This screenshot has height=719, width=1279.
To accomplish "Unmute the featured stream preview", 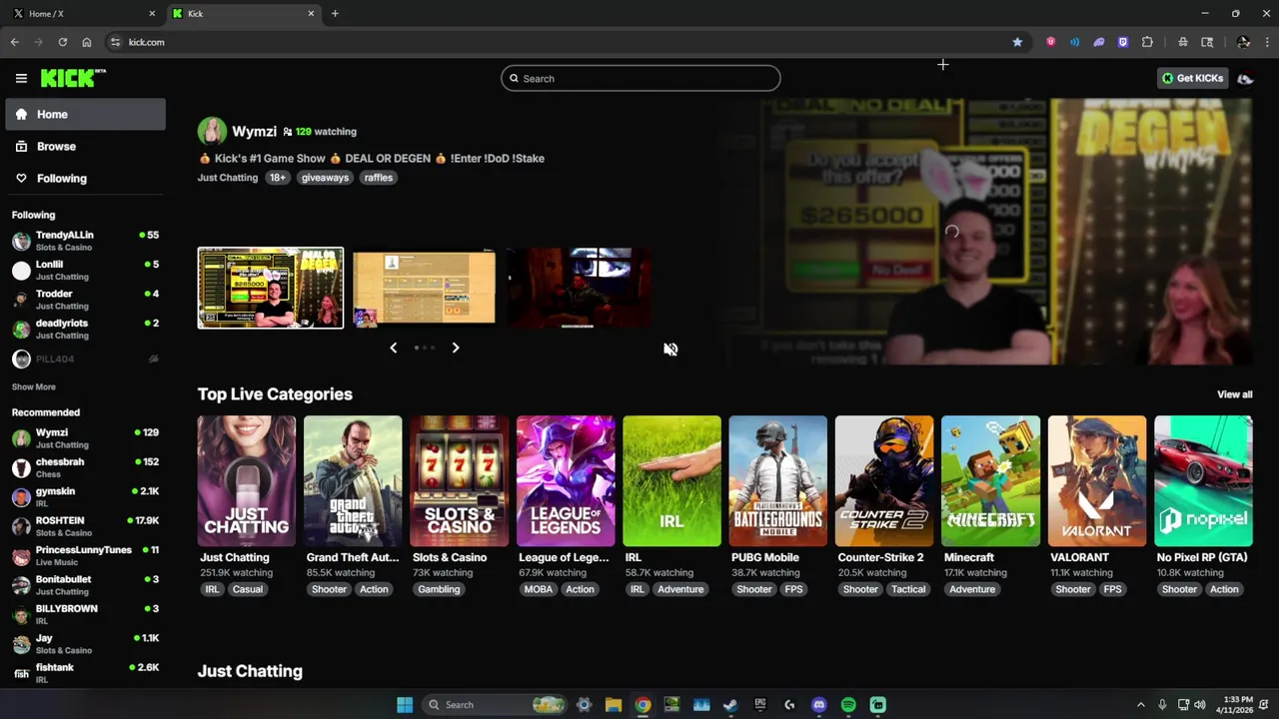I will click(670, 349).
